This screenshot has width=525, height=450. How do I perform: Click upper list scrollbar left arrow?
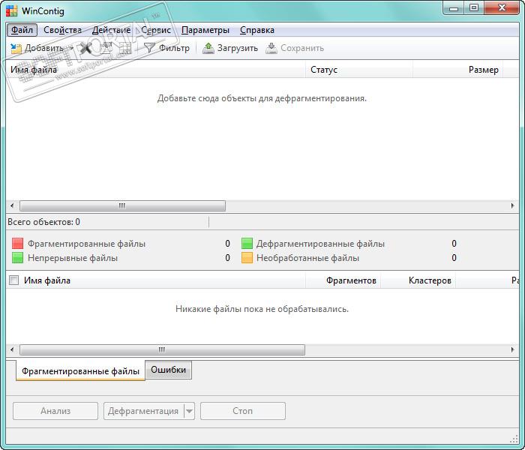point(13,205)
